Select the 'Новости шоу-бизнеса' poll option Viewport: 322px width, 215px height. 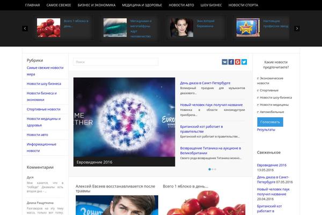click(258, 98)
